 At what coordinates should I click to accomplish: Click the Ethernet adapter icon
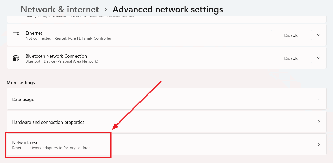pos(16,35)
